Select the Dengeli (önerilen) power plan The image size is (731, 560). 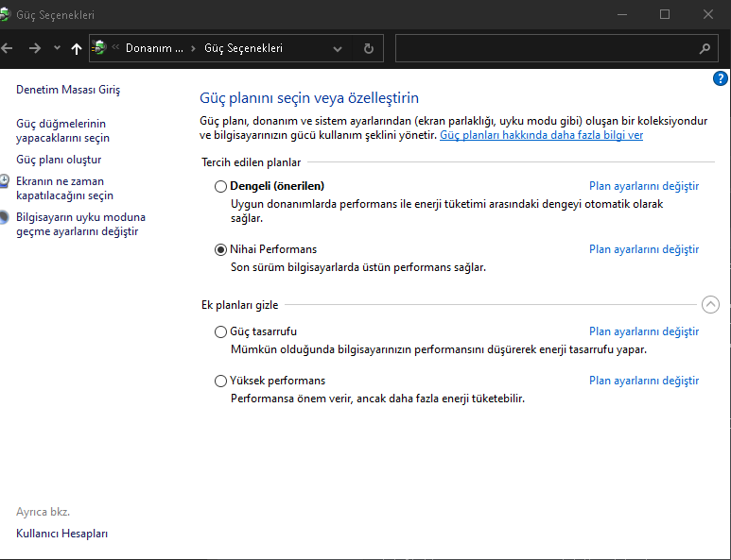coord(221,187)
